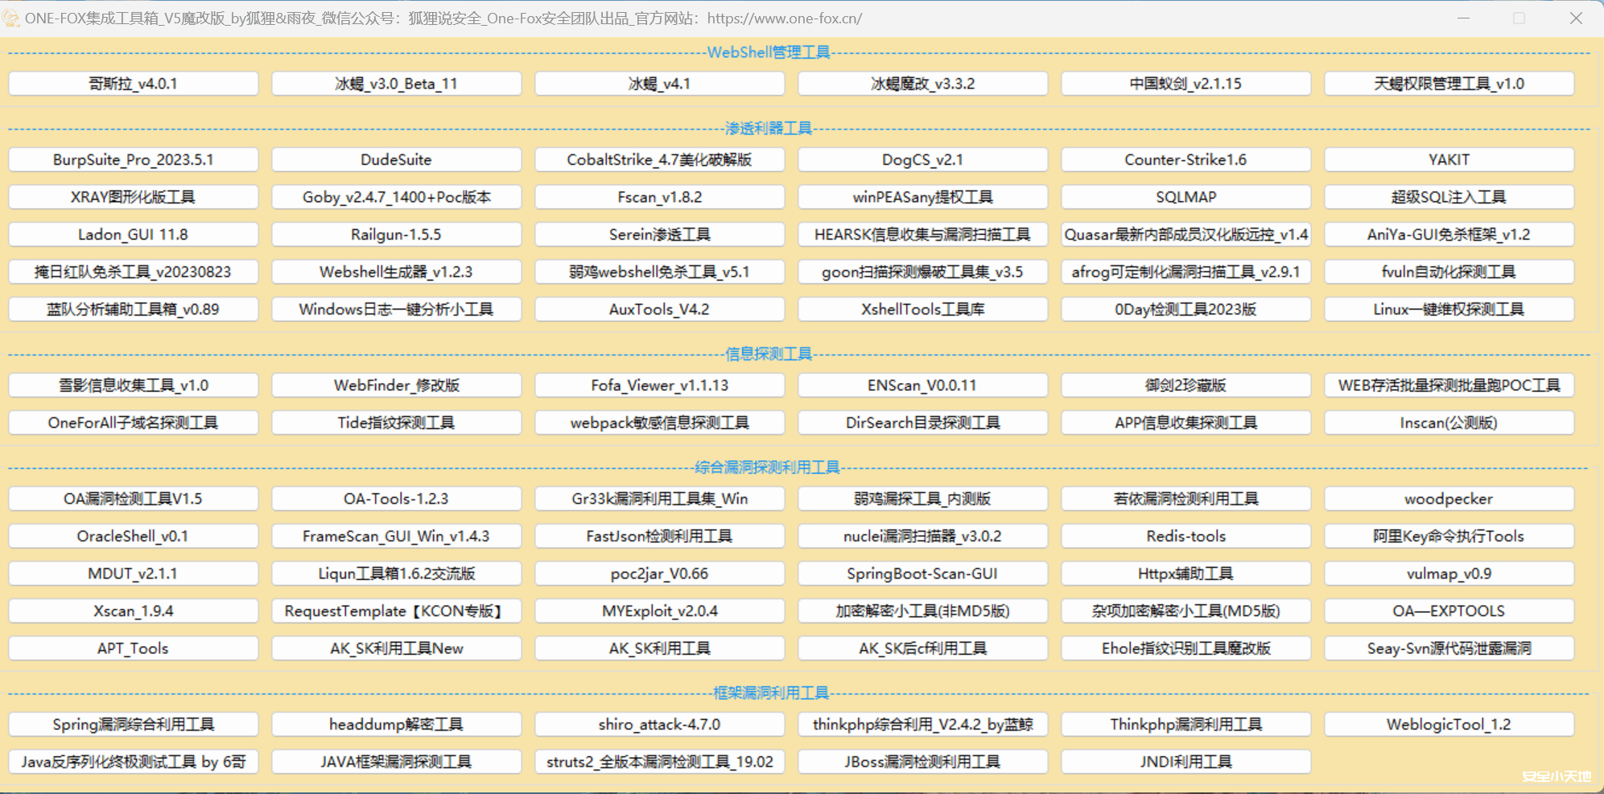The width and height of the screenshot is (1604, 794).
Task: Launch DudeSuite from the toolbox
Action: 396,159
